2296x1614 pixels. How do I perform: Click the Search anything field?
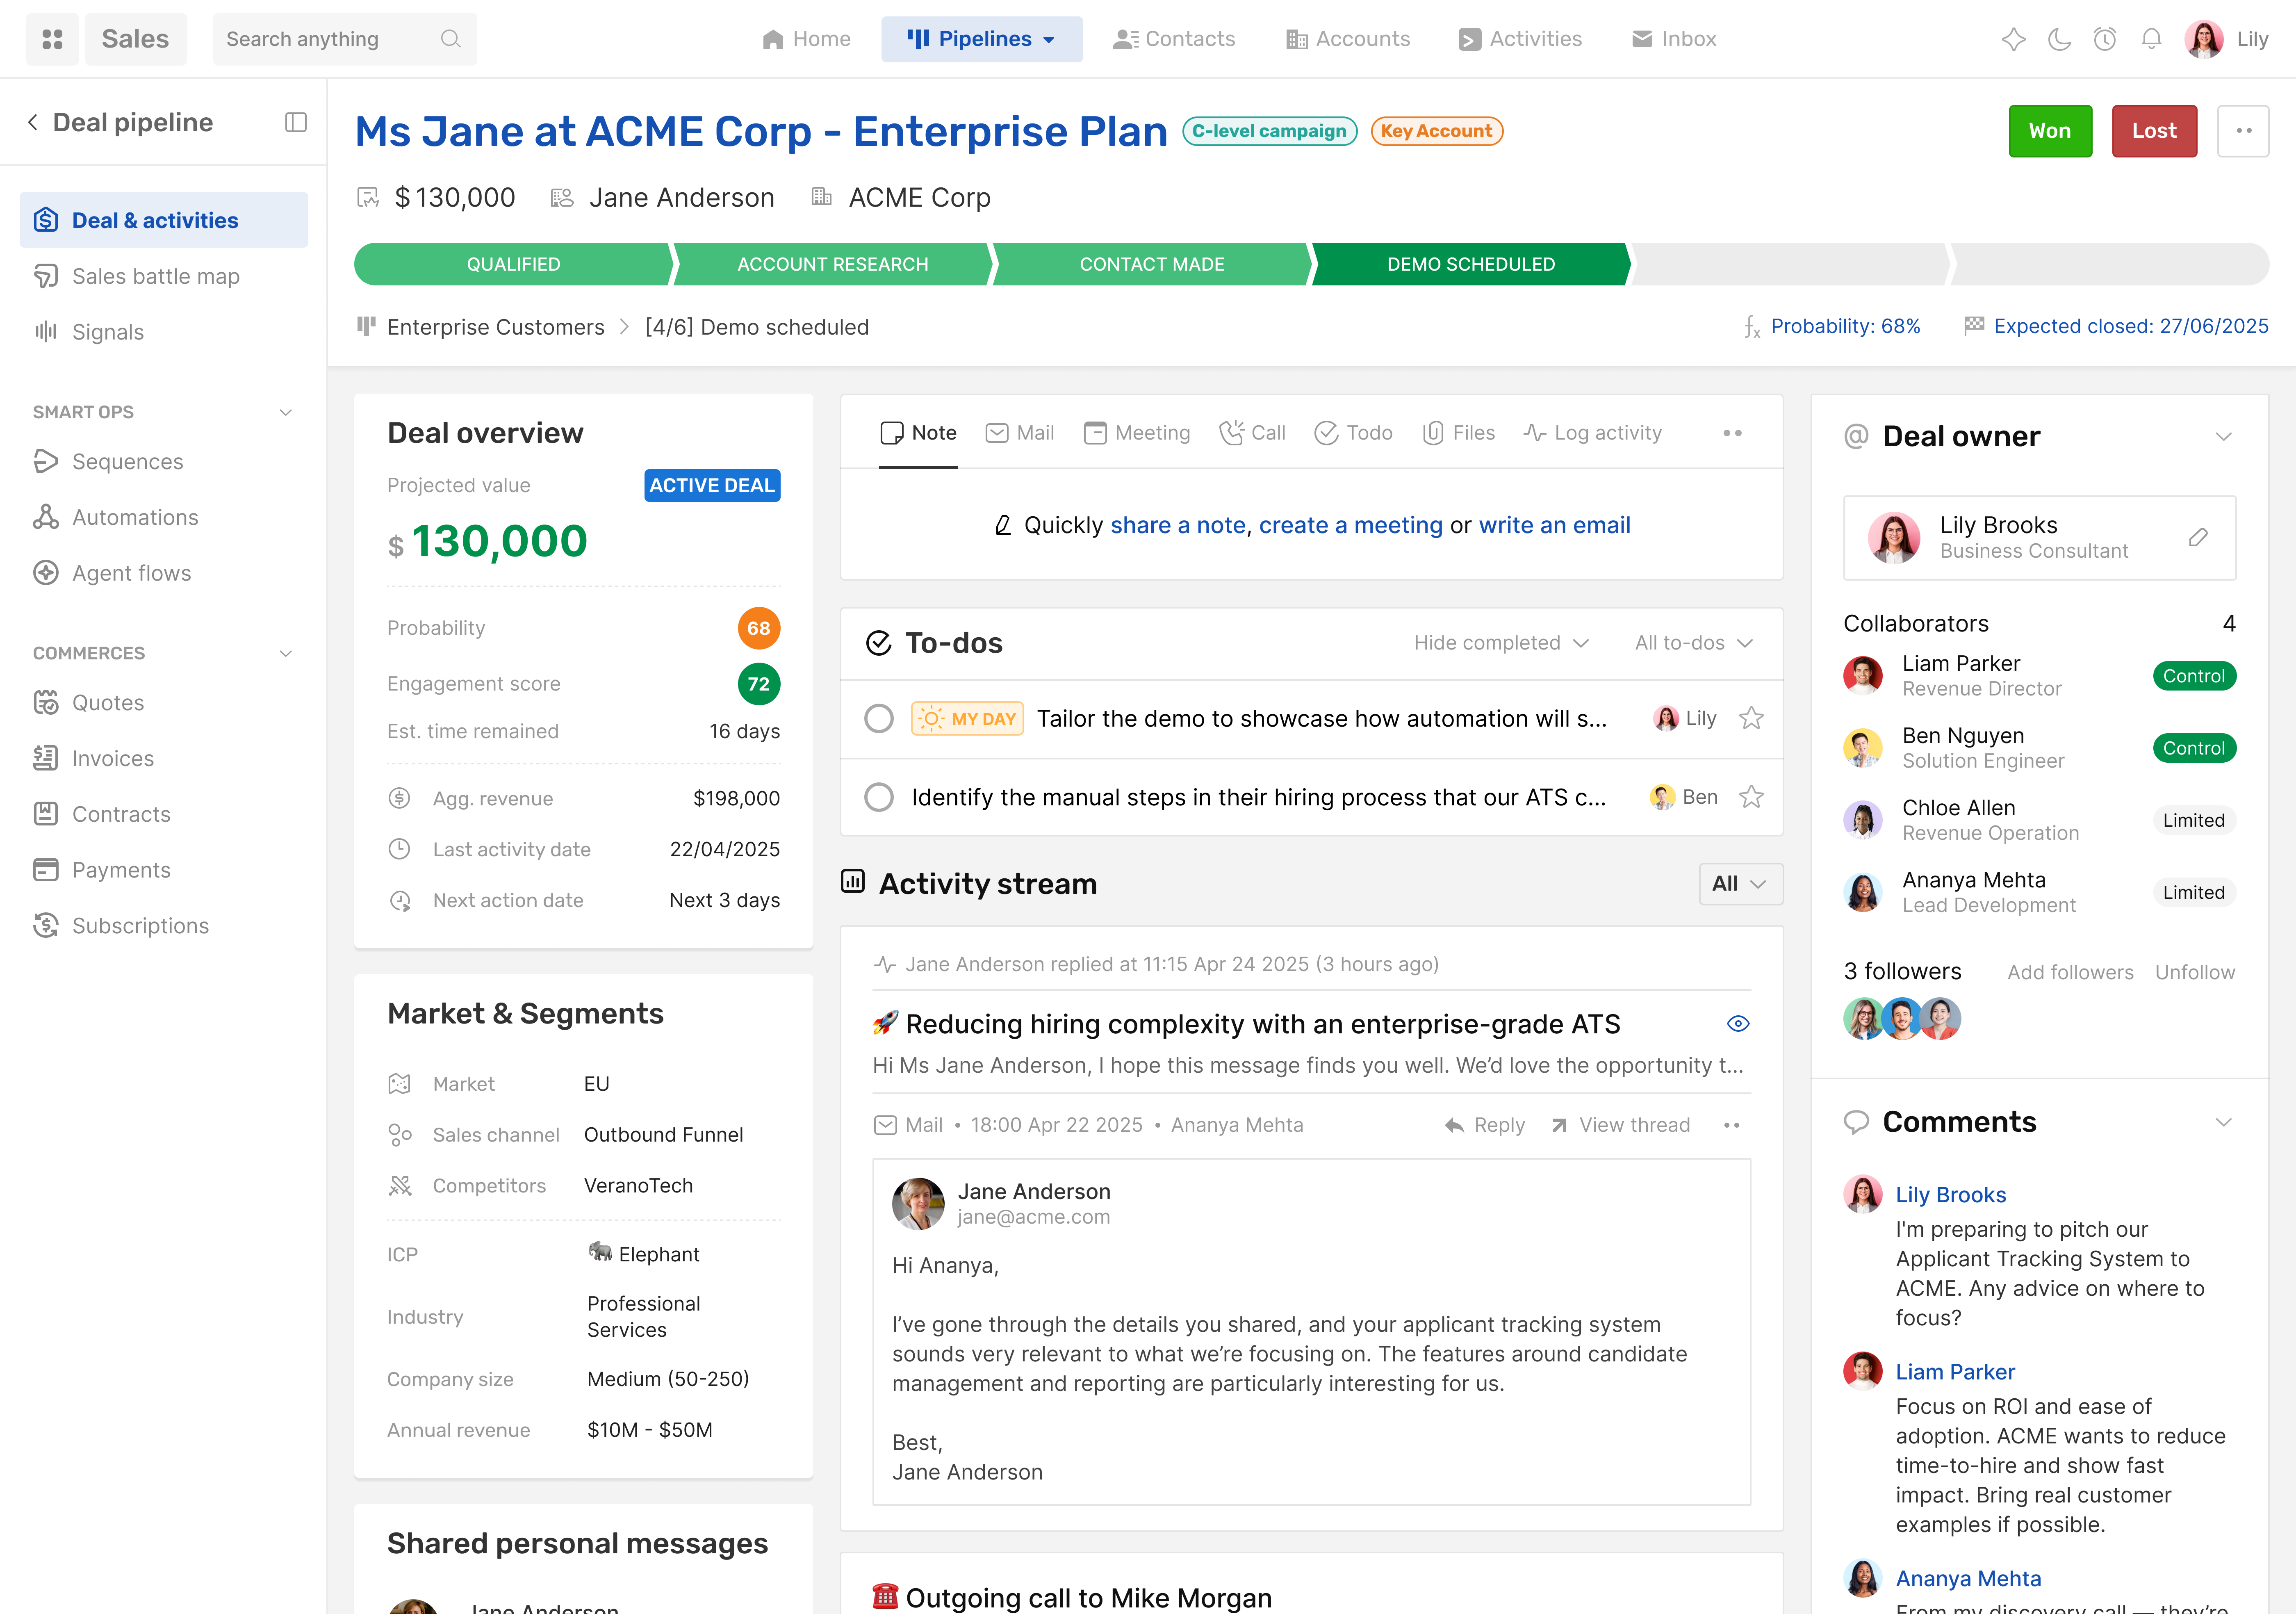tap(330, 39)
